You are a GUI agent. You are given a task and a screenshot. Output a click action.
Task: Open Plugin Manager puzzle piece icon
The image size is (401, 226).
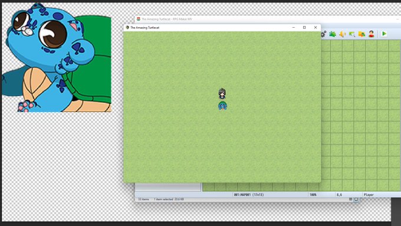tap(333, 34)
